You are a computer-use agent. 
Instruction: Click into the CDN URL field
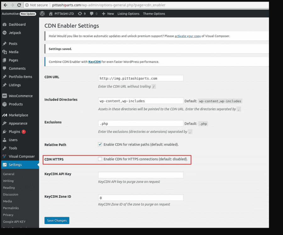141,78
